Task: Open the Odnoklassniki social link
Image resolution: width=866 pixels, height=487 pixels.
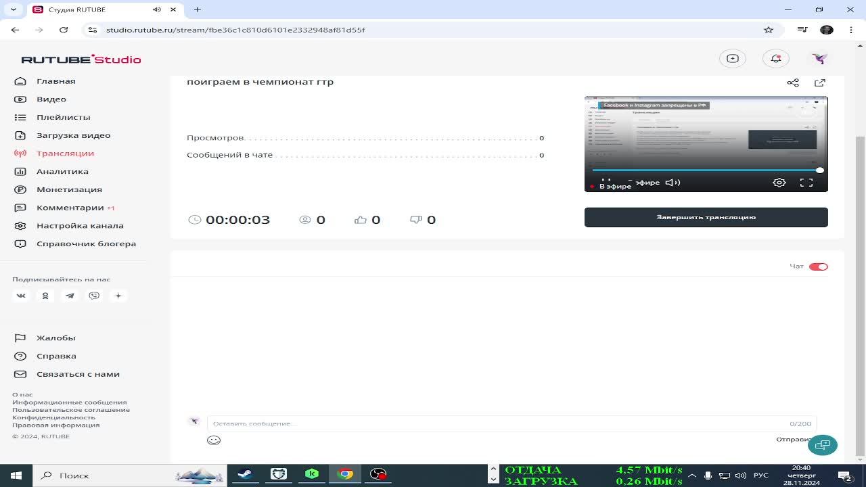Action: (45, 296)
